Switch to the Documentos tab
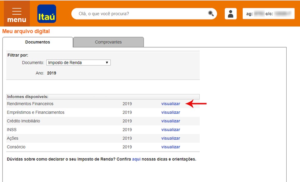The width and height of the screenshot is (300, 182). point(38,42)
